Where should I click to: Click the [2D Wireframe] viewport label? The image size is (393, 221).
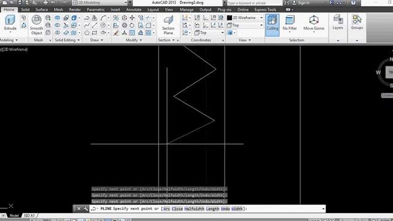15,49
